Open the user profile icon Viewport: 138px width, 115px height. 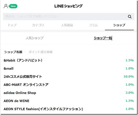(6, 6)
